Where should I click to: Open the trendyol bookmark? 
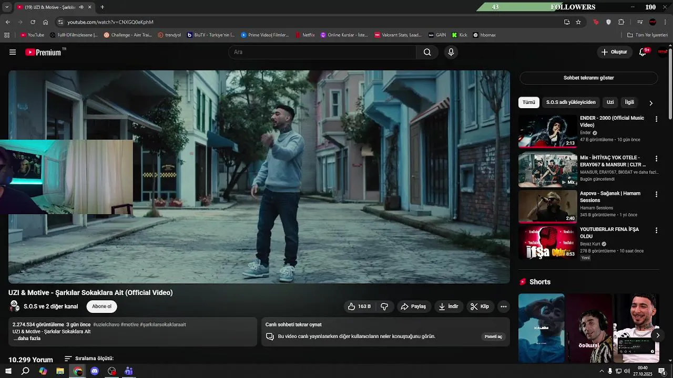click(x=169, y=35)
